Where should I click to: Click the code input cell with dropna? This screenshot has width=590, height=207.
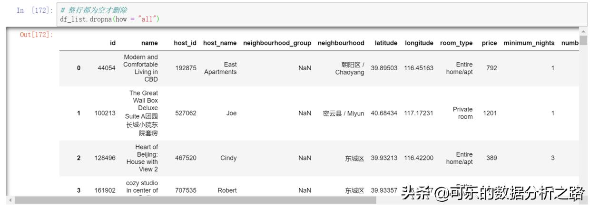tap(322, 14)
